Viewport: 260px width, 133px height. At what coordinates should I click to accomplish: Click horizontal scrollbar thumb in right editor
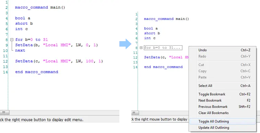(135, 113)
